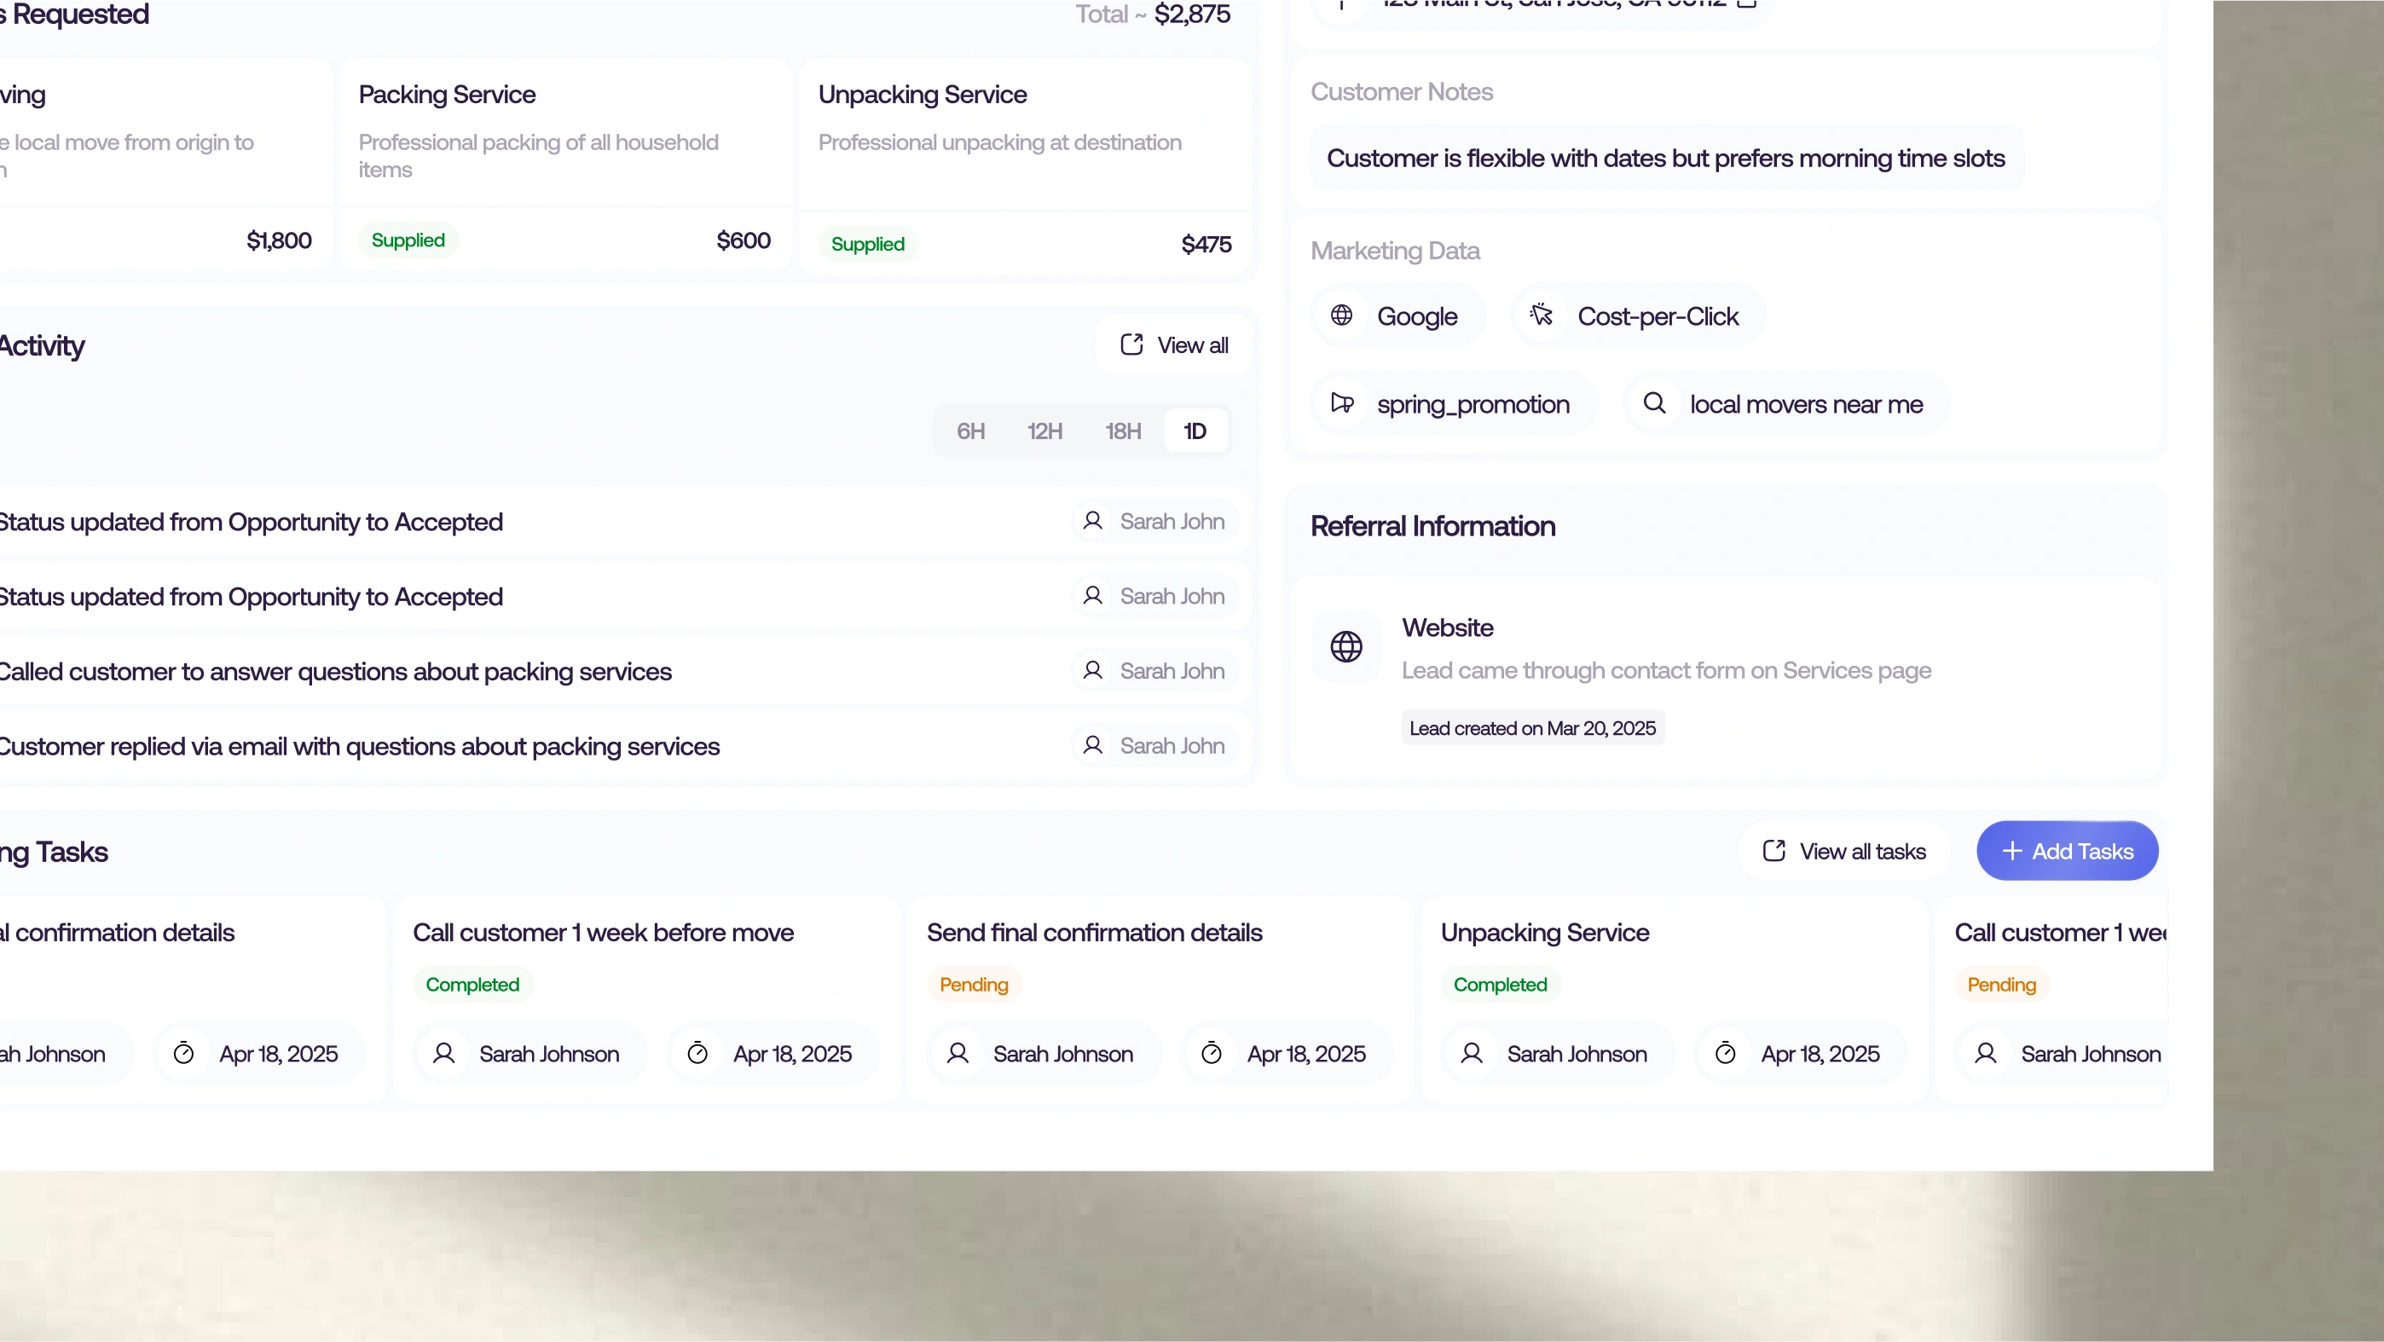
Task: Select the 12H time range tab
Action: coord(1044,431)
